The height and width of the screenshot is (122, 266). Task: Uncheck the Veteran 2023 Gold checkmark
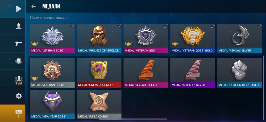click(212, 27)
